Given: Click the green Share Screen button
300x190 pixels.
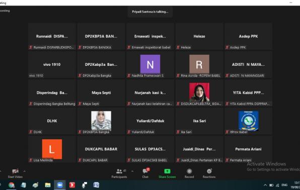Looking at the screenshot, I should pyautogui.click(x=167, y=173).
